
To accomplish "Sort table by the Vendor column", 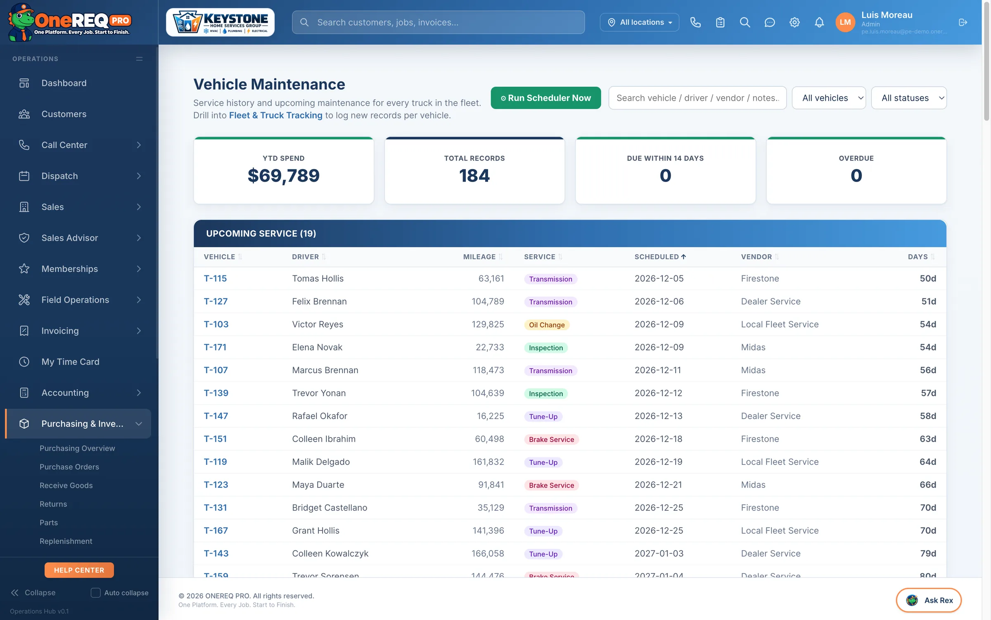I will pyautogui.click(x=760, y=257).
